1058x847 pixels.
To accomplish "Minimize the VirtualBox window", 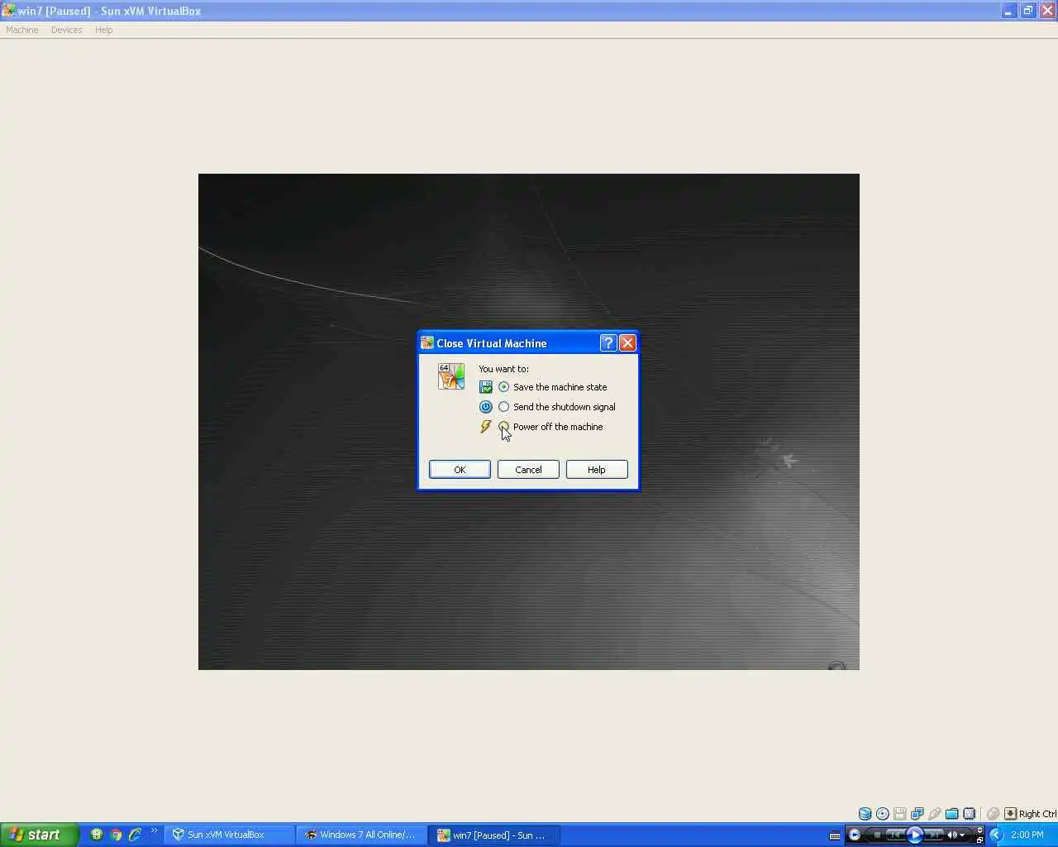I will 1008,11.
